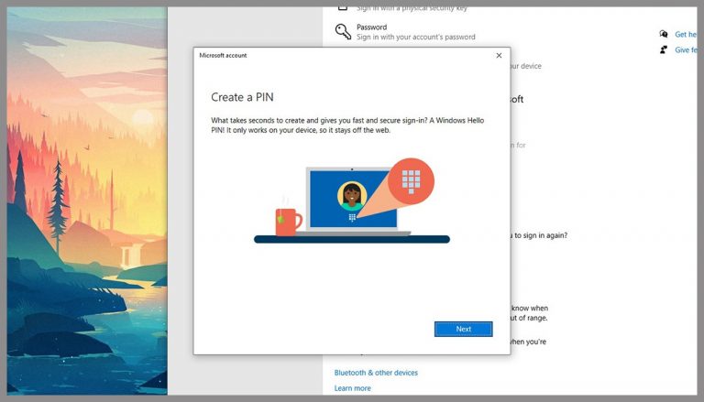Select the physical security key option text
The width and height of the screenshot is (704, 402).
pyautogui.click(x=412, y=8)
